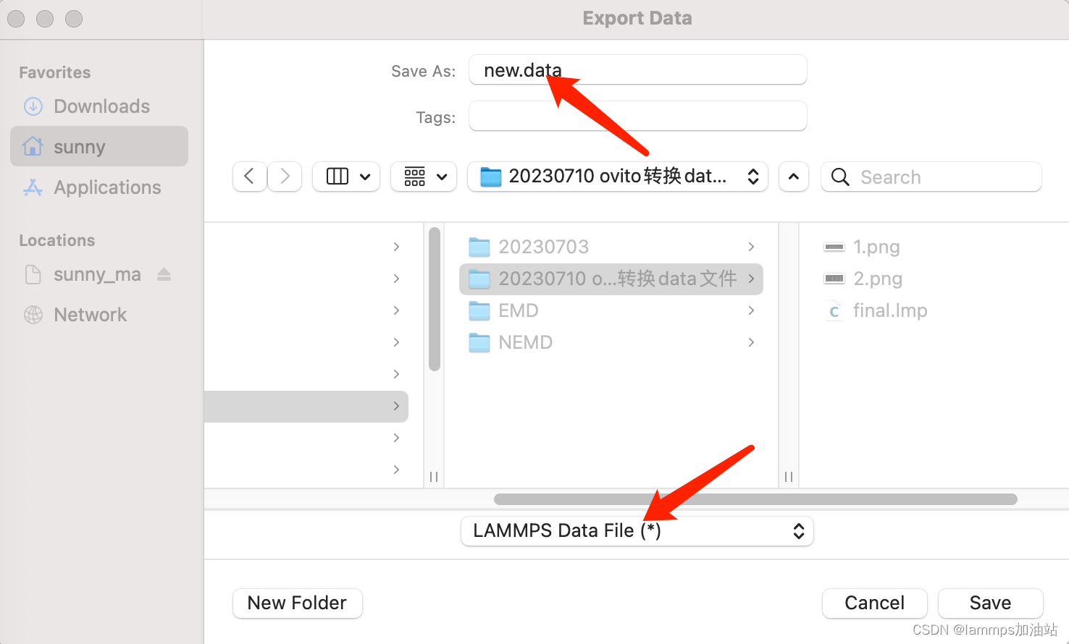Open the current folder path dropdown
Image resolution: width=1069 pixels, height=644 pixels.
click(x=617, y=177)
